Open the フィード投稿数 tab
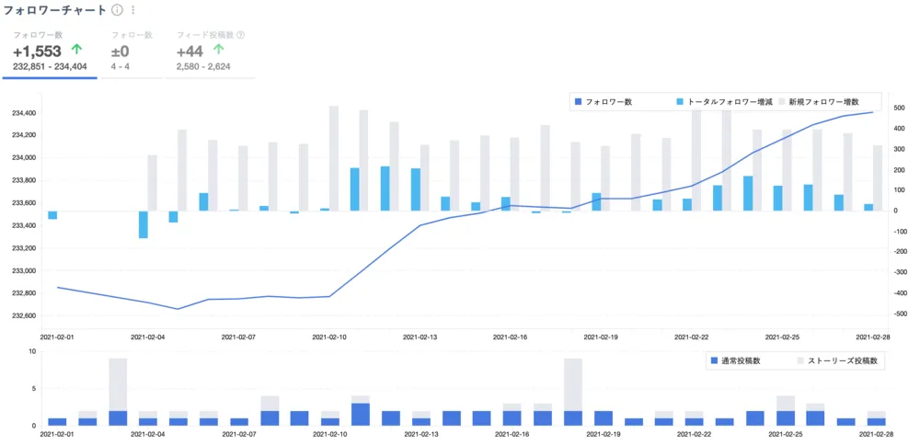Viewport: 920px width, 445px height. [210, 51]
